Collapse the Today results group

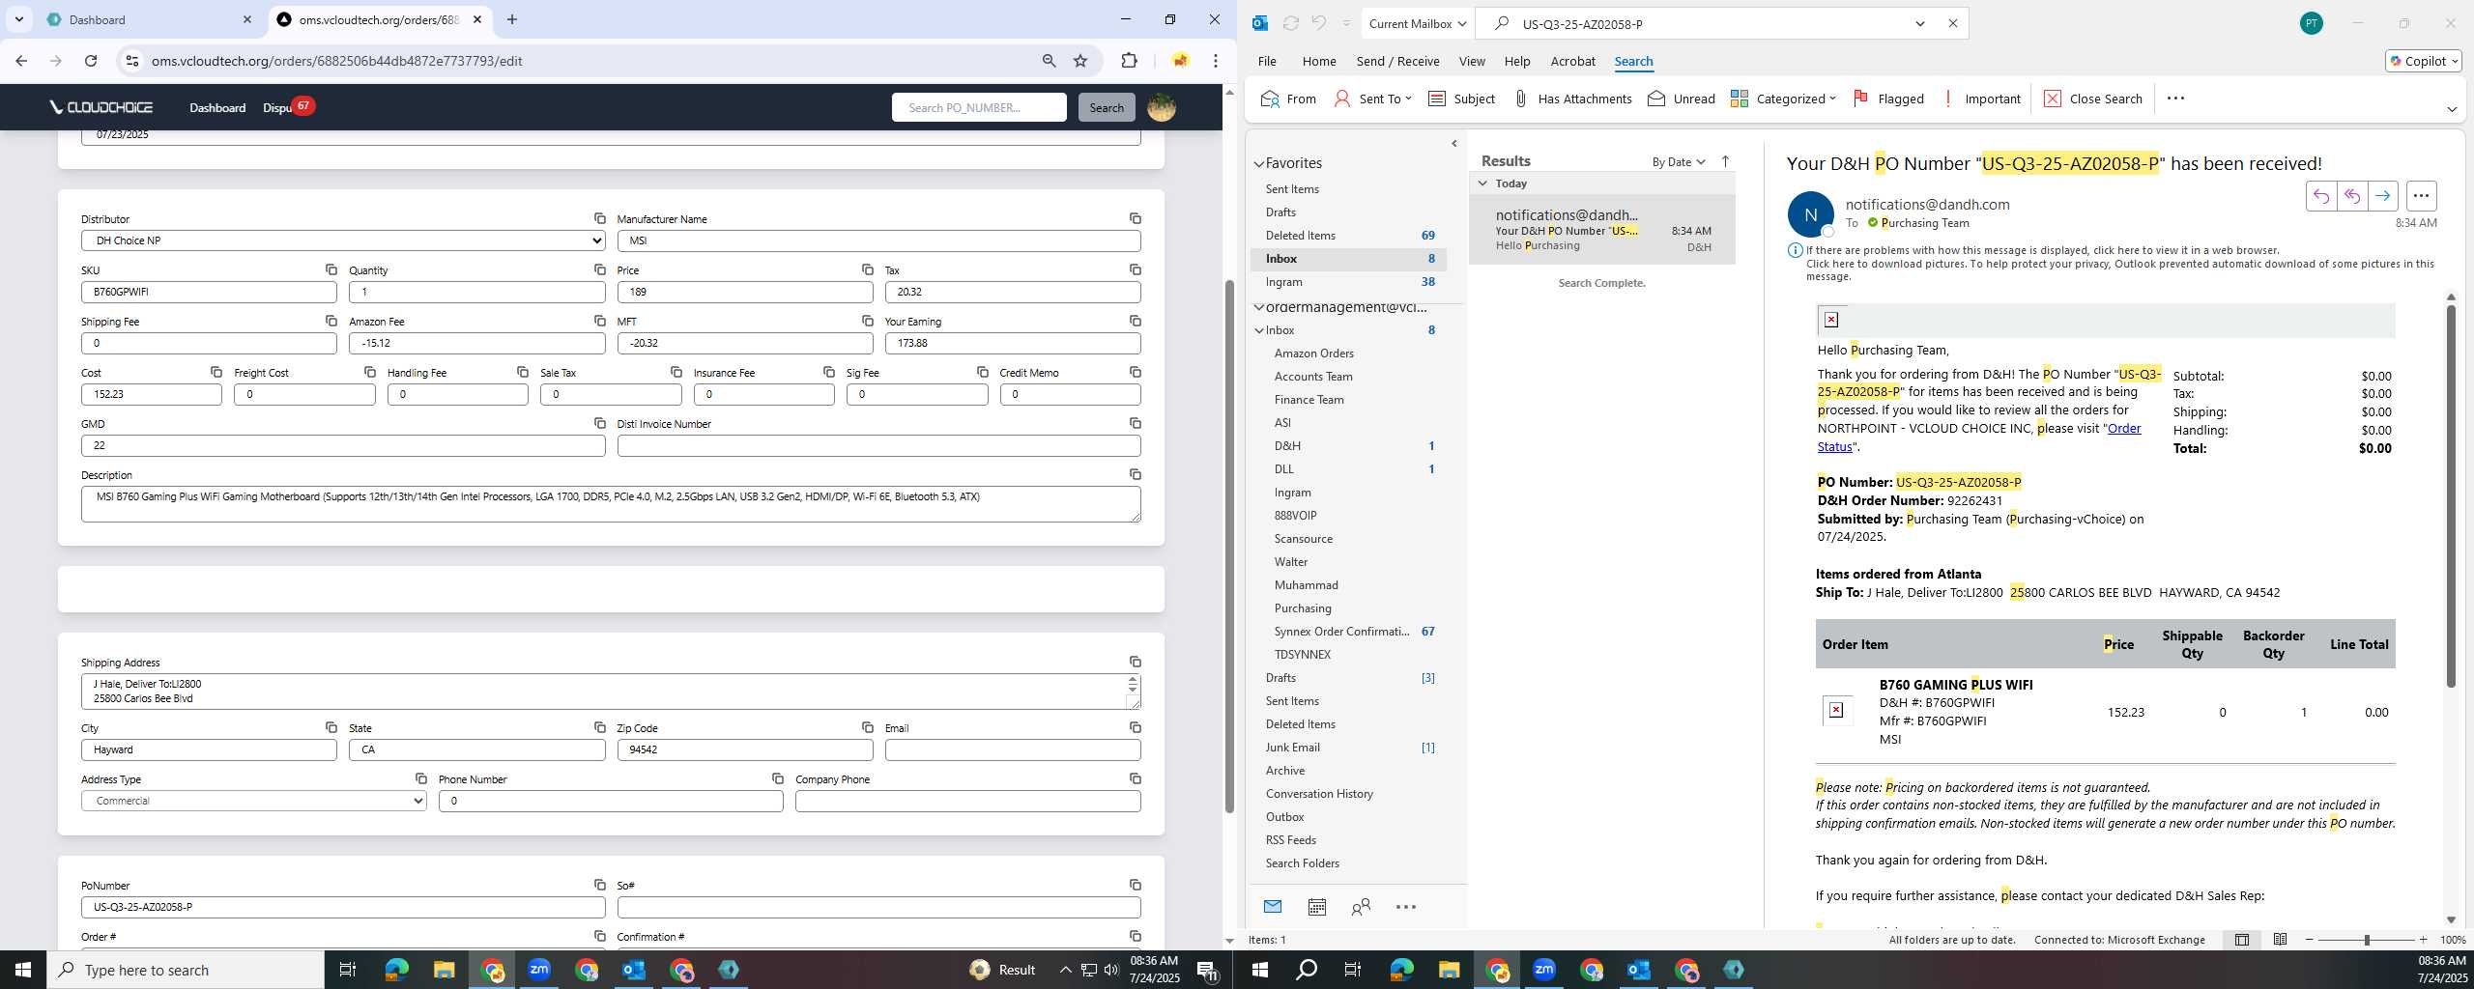coord(1483,183)
